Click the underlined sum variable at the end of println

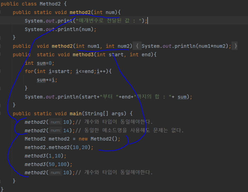(x=182, y=97)
